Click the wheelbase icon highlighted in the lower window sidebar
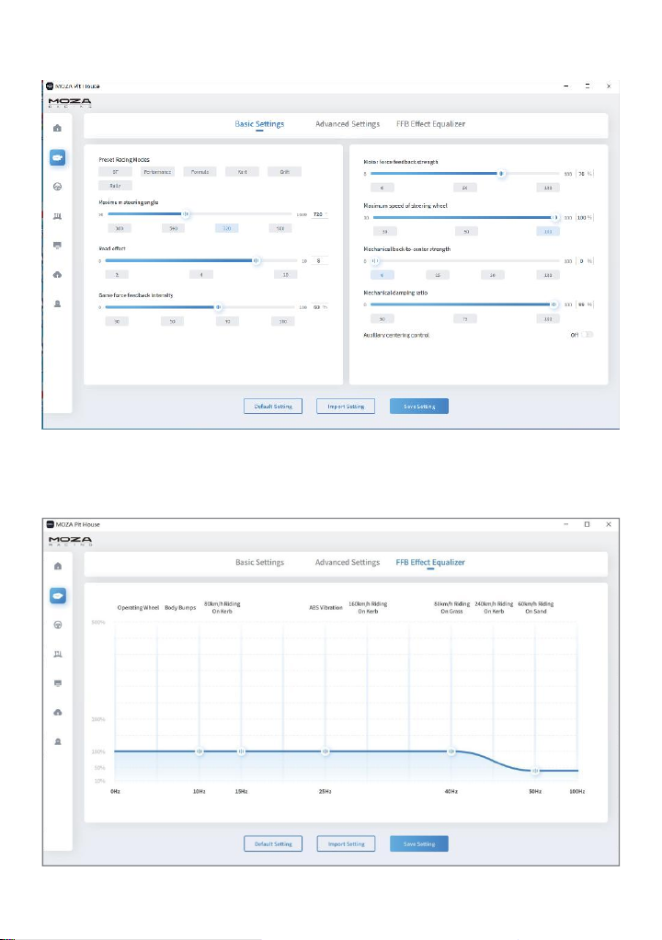662x940 pixels. pyautogui.click(x=58, y=595)
